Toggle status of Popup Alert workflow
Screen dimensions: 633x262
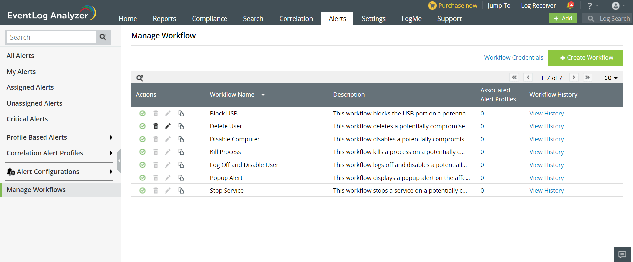click(x=142, y=178)
